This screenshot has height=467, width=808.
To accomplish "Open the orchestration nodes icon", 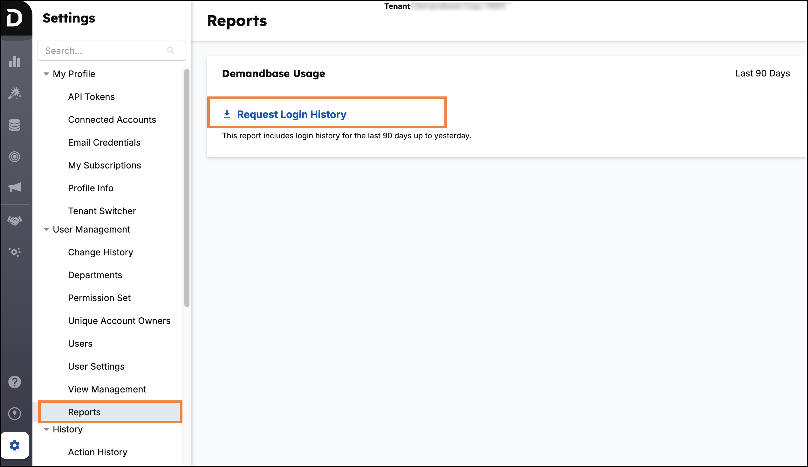I will pyautogui.click(x=15, y=252).
